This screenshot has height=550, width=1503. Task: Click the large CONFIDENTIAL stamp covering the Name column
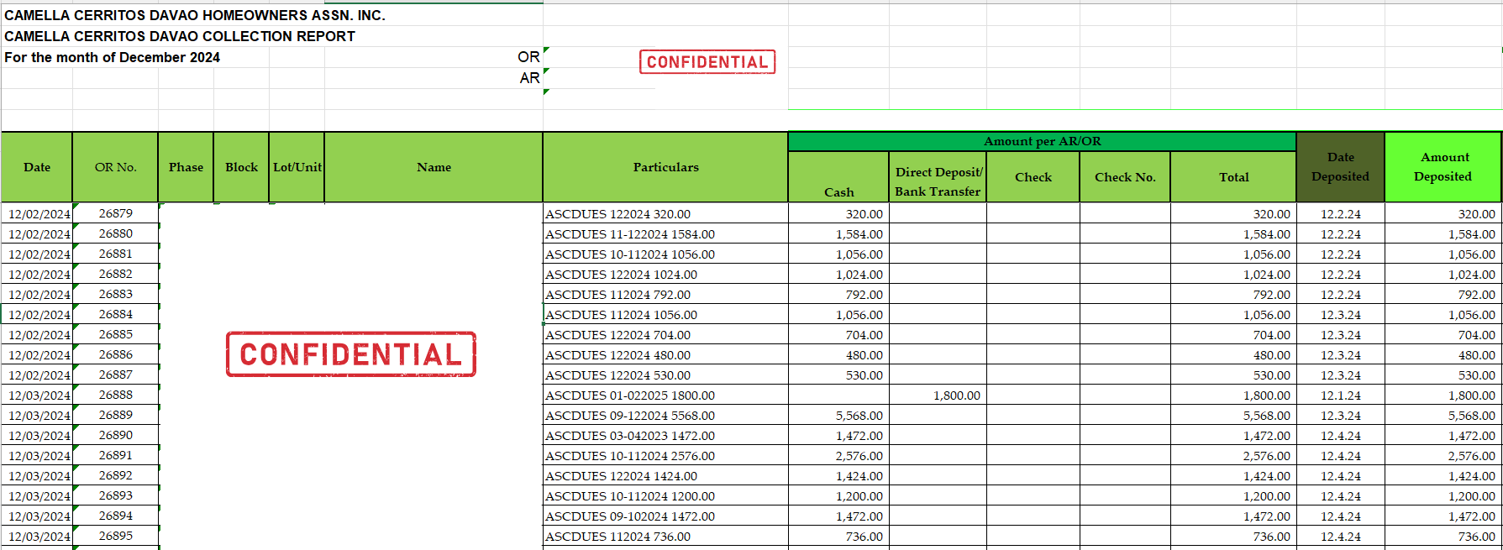(x=350, y=354)
